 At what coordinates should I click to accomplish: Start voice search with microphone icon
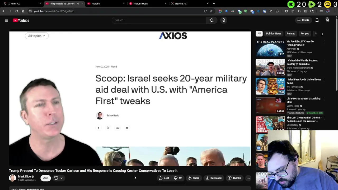coord(224,20)
